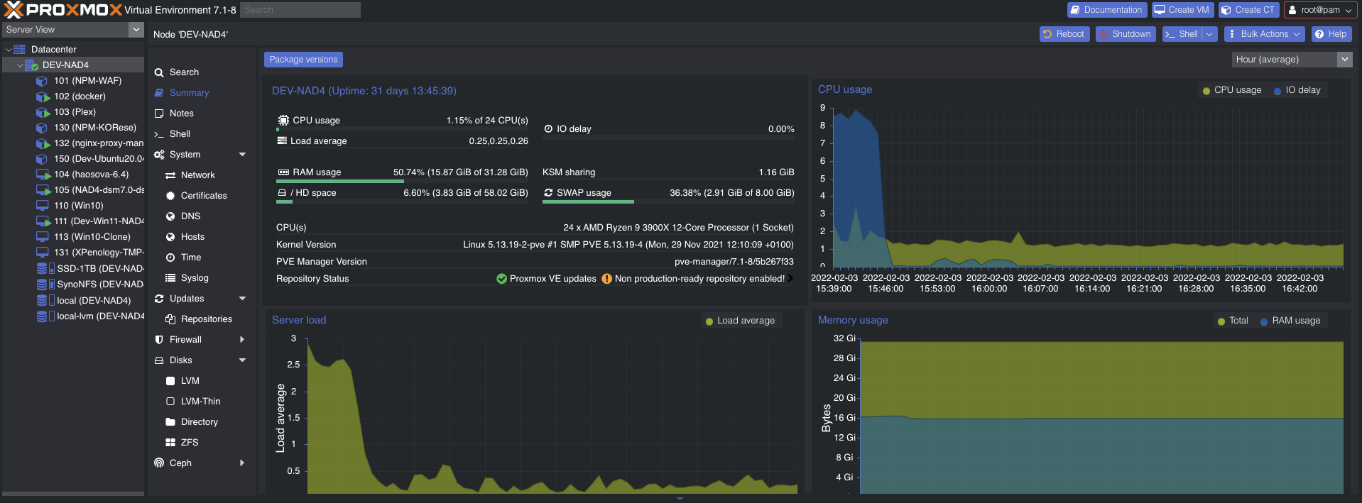The height and width of the screenshot is (503, 1362).
Task: Click the DNS globe icon
Action: point(170,216)
